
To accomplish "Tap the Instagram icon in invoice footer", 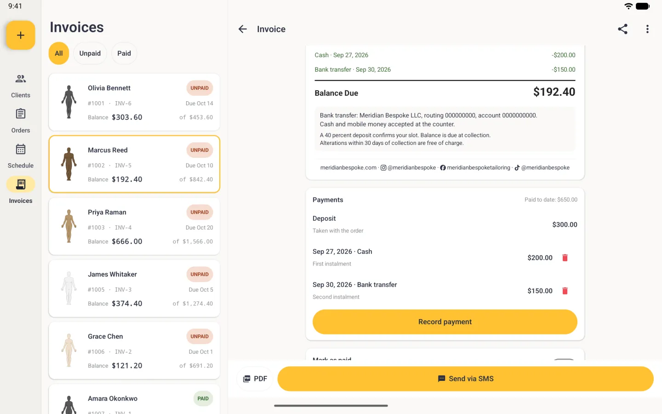I will tap(383, 168).
